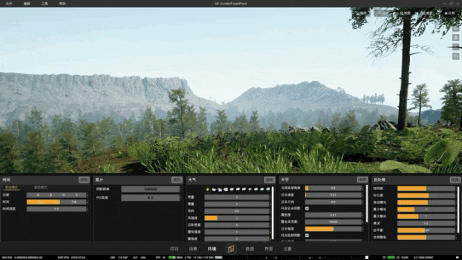Open the 文件 menu
Screen dimensions: 462x260
[9, 4]
